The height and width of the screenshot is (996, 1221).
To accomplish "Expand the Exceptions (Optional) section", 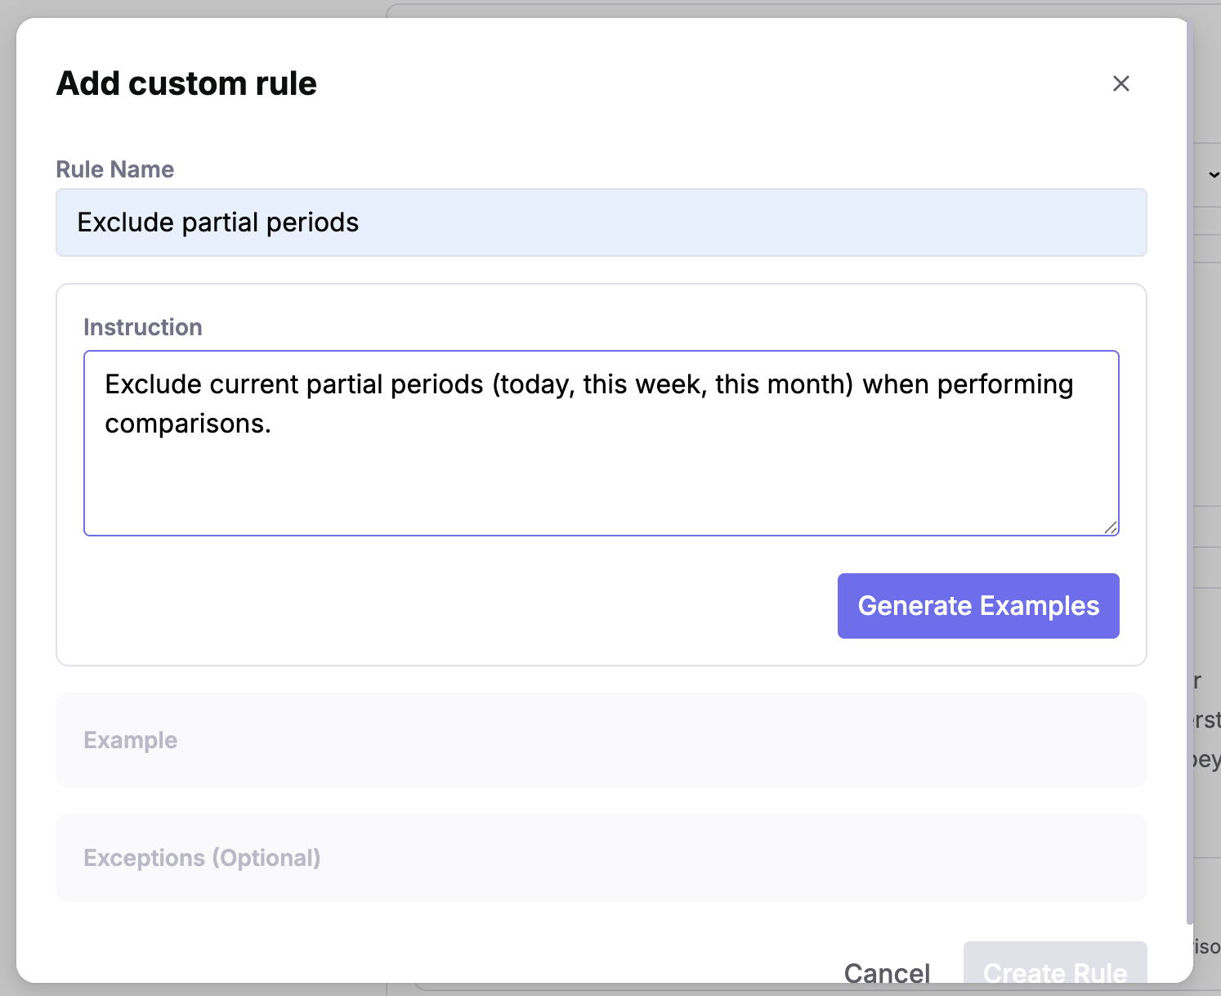I will coord(601,858).
